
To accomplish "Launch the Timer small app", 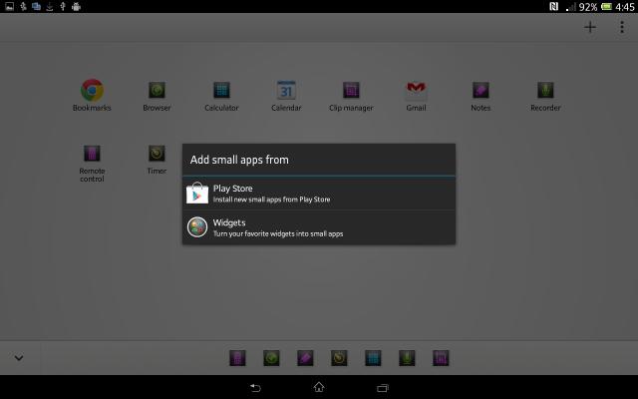I will pos(157,160).
